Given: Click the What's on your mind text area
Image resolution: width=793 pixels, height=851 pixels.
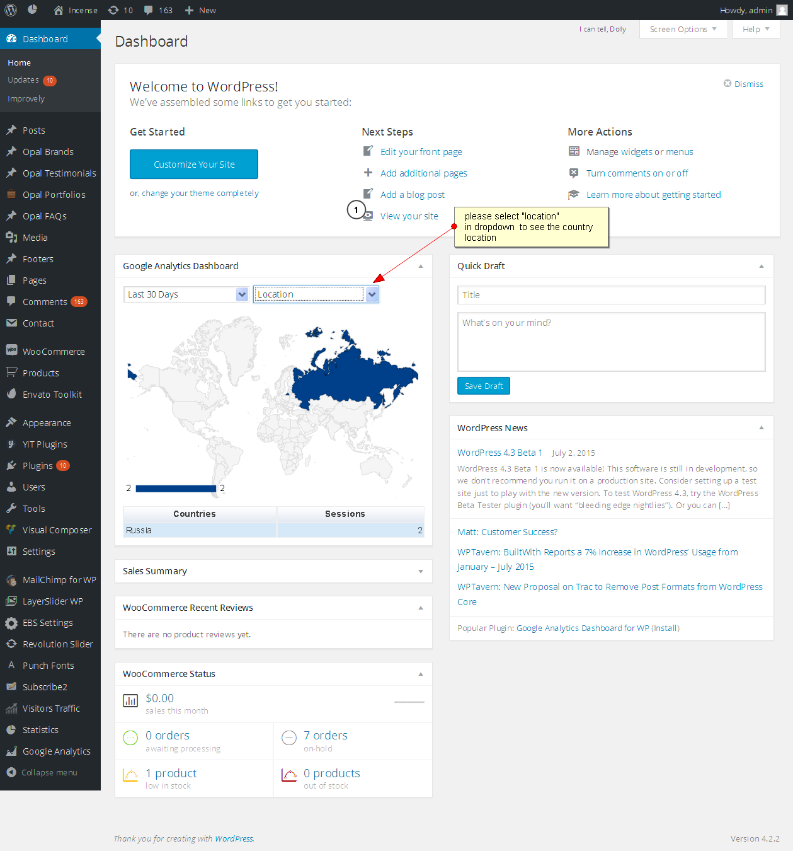Looking at the screenshot, I should click(x=611, y=342).
